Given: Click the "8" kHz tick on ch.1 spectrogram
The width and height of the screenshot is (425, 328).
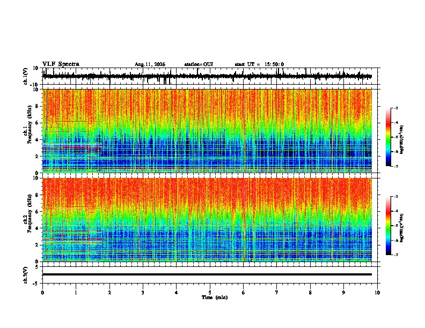Looking at the screenshot, I should [x=37, y=106].
